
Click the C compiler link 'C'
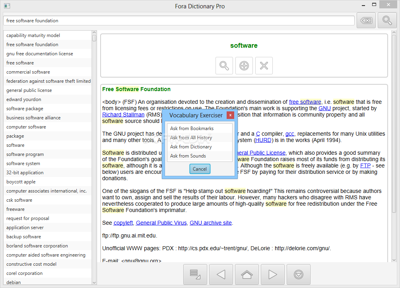coord(258,134)
